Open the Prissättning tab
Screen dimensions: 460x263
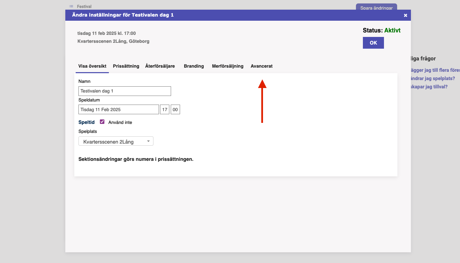pos(126,66)
